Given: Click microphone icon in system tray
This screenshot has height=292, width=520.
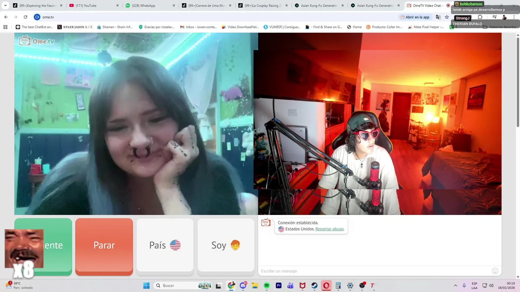Looking at the screenshot, I should [x=464, y=286].
